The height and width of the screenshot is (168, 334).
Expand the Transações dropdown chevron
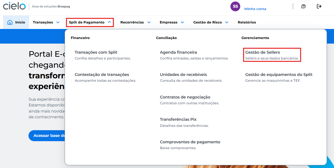(58, 22)
